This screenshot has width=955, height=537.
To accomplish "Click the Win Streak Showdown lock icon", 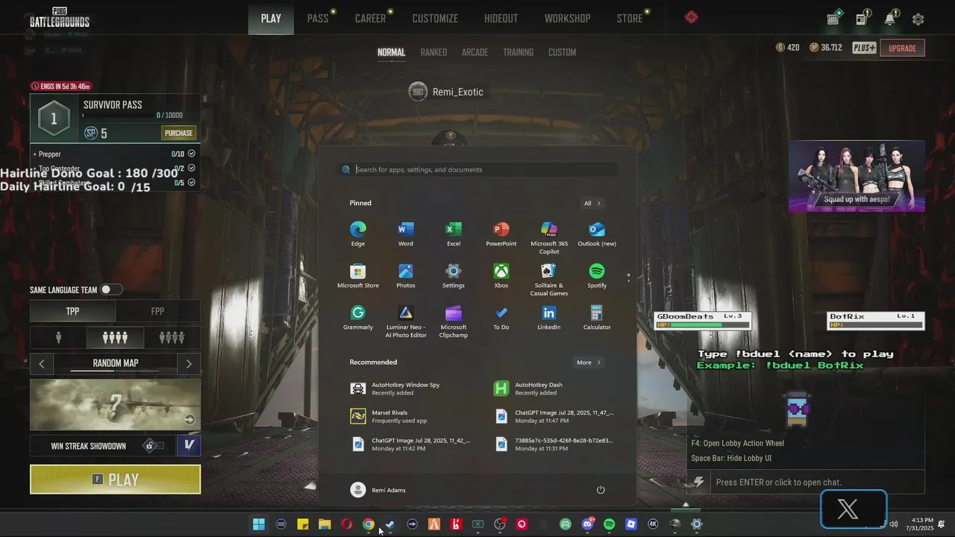I will [150, 446].
